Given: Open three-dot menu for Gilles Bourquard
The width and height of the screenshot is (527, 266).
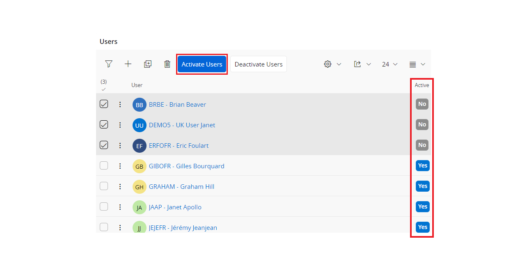Looking at the screenshot, I should point(120,166).
